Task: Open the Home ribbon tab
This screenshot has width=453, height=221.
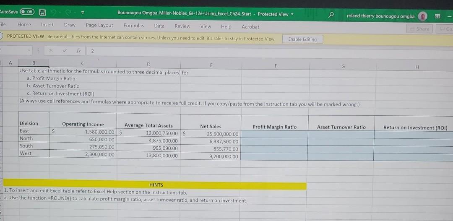Action: [24, 25]
